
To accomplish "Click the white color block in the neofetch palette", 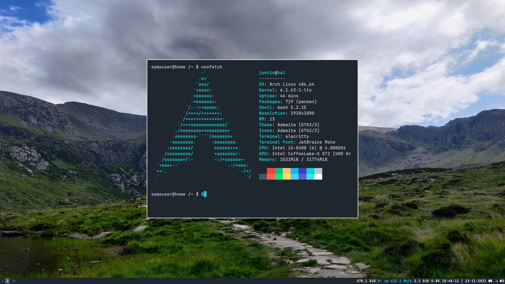I will pos(318,177).
